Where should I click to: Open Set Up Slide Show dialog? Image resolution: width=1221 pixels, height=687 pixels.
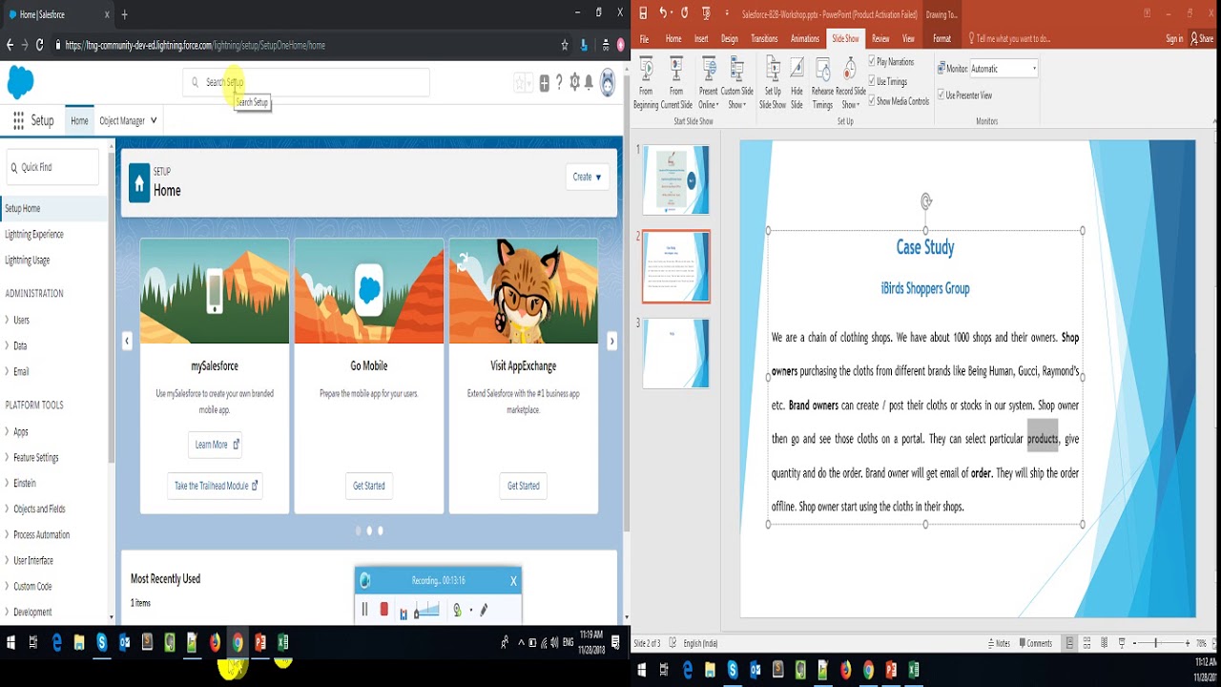click(x=773, y=83)
